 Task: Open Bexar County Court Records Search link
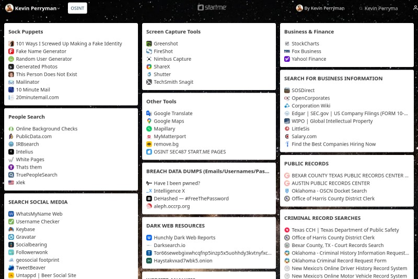[x=338, y=245]
